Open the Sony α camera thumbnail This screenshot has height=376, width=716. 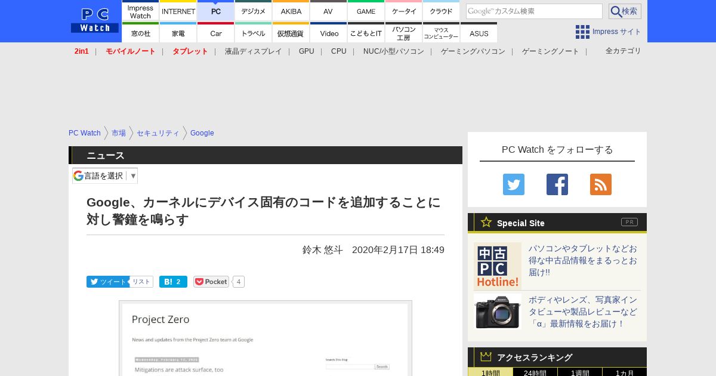[x=498, y=312]
